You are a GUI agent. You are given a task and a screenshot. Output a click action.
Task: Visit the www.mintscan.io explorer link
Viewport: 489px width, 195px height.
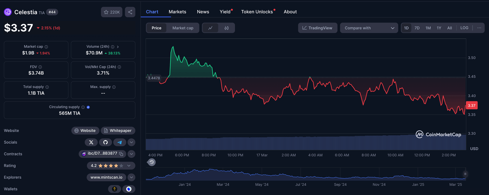(x=106, y=177)
